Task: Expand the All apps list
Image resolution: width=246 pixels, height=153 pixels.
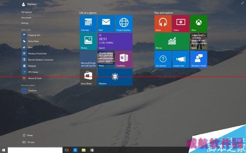Action: [x=29, y=142]
